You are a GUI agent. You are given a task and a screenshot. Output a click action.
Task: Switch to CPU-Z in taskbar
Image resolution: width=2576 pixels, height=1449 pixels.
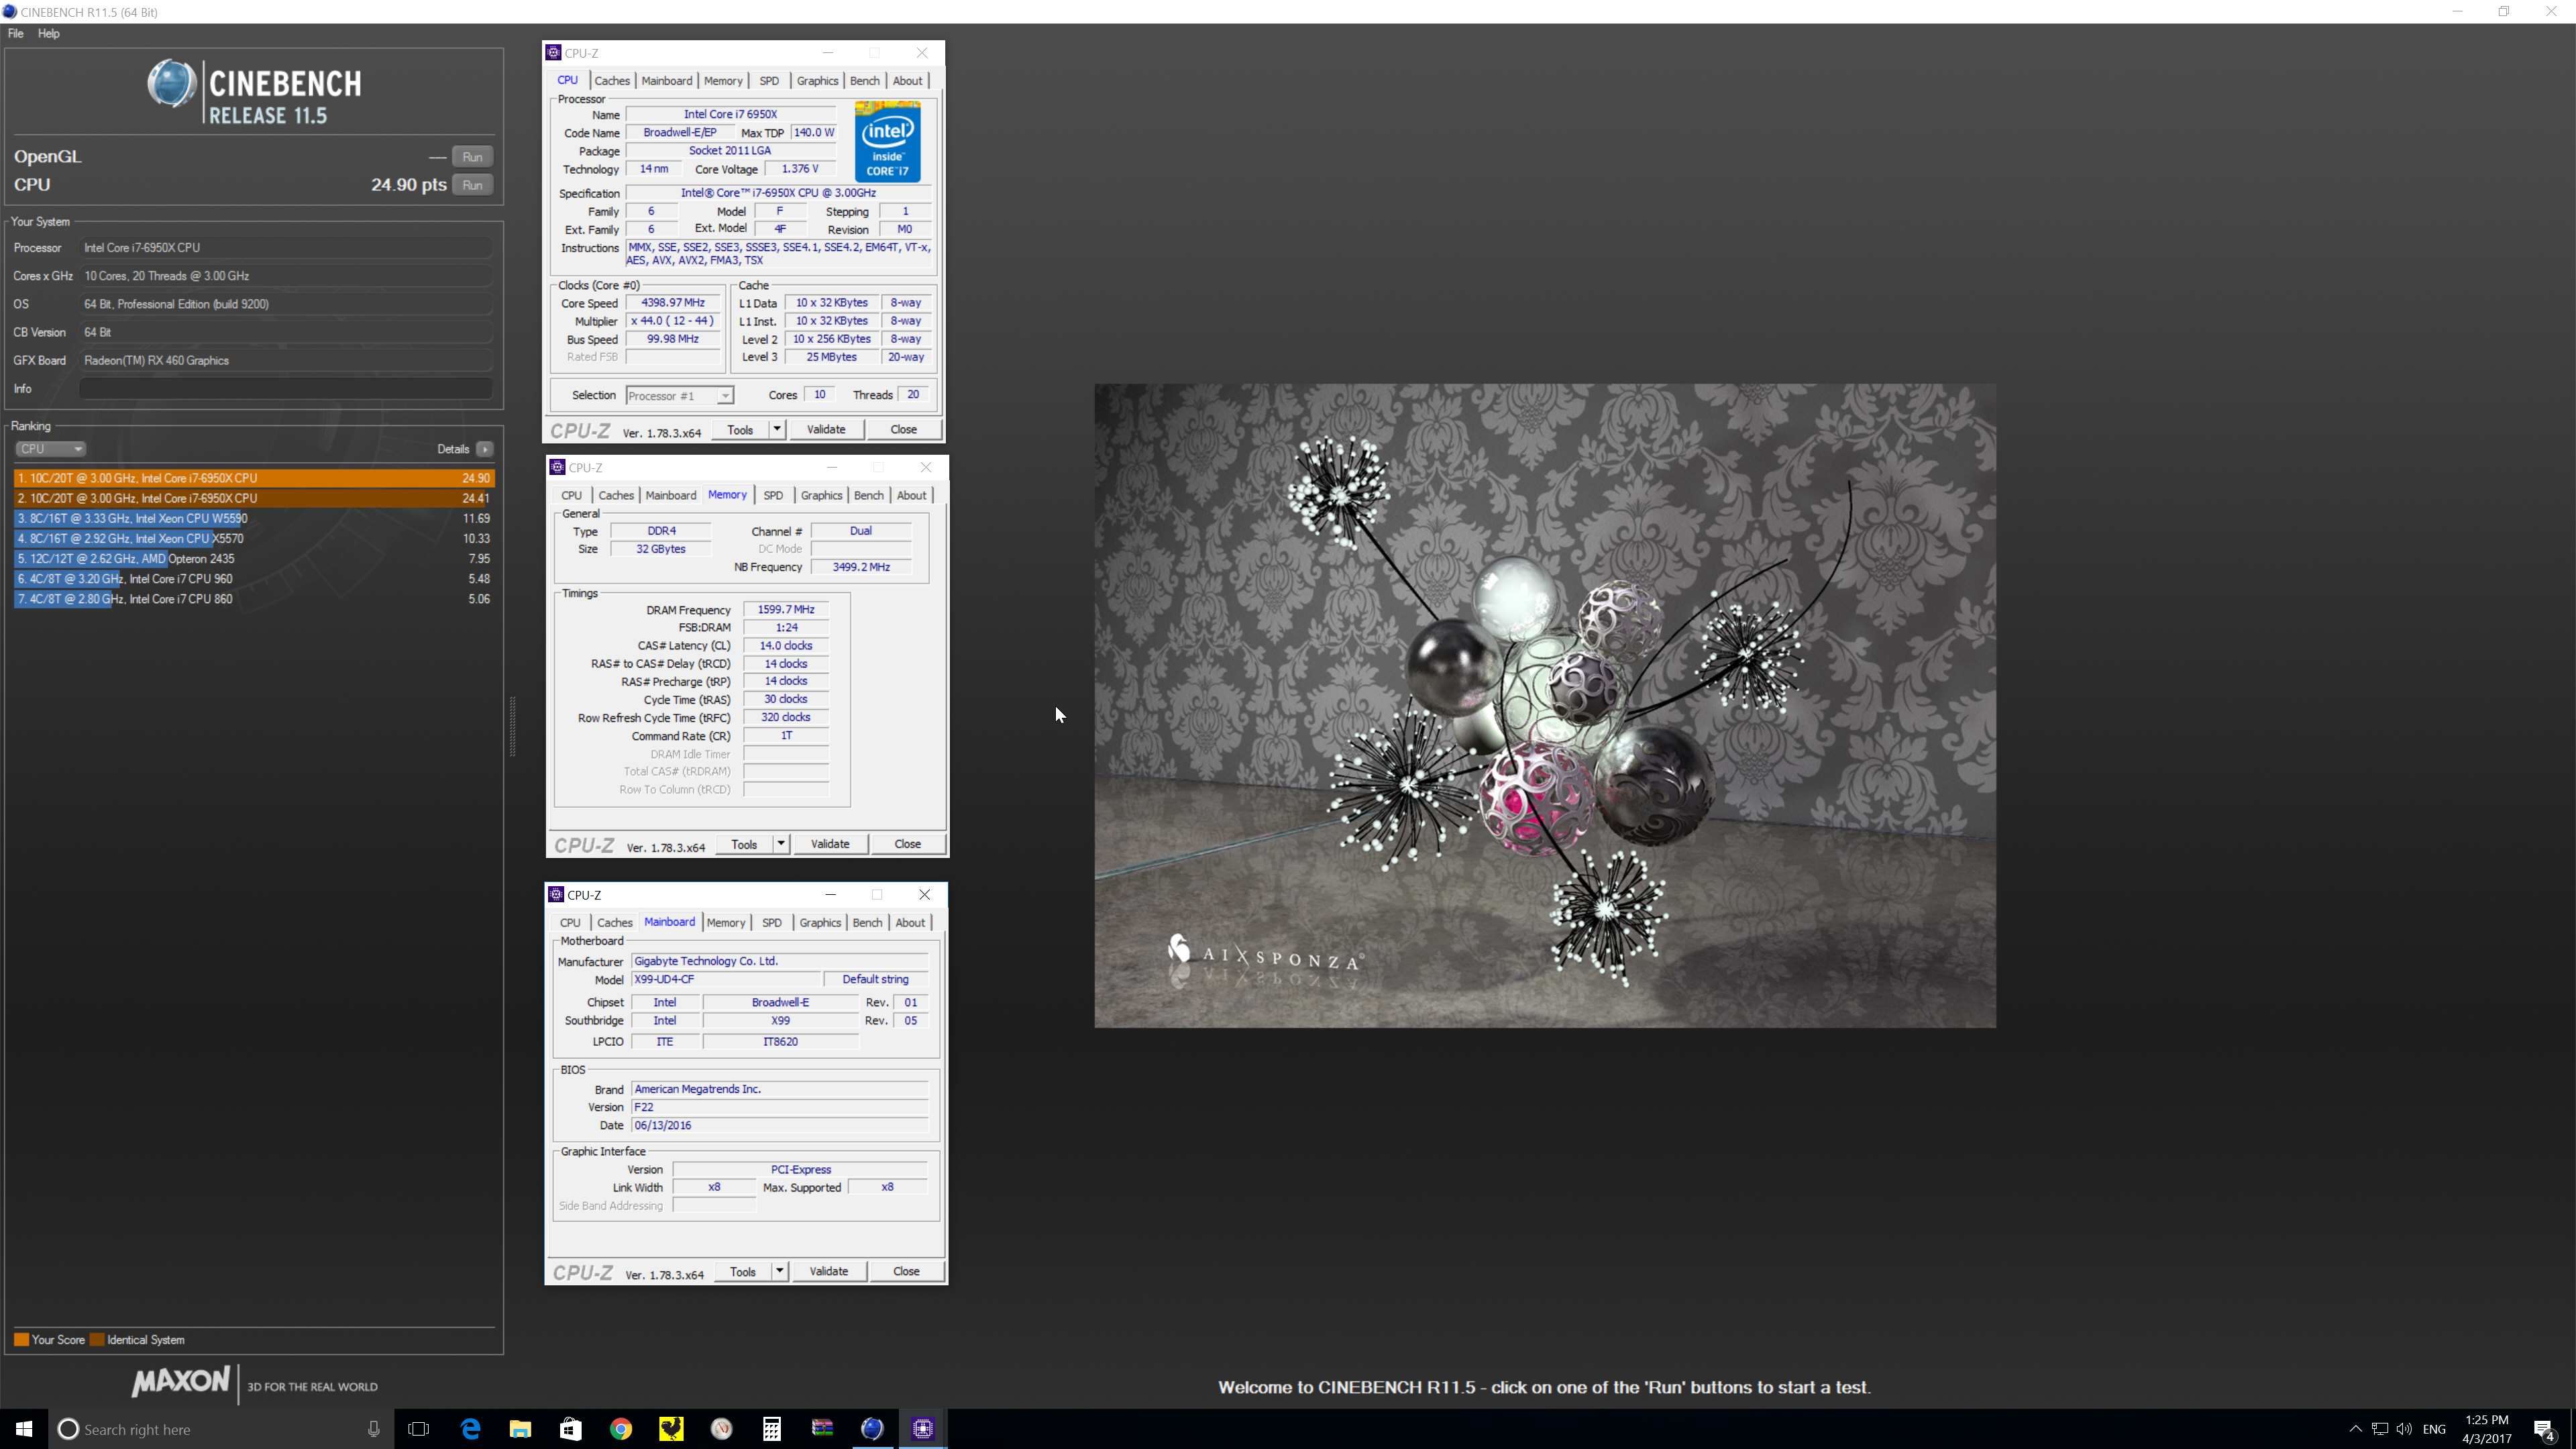[923, 1429]
